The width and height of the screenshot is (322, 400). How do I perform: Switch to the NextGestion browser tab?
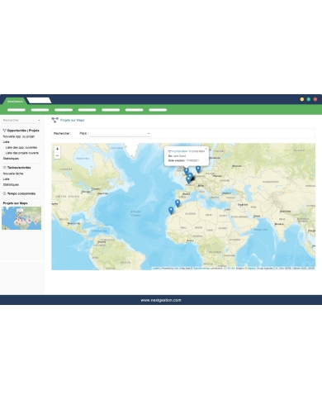(x=15, y=101)
